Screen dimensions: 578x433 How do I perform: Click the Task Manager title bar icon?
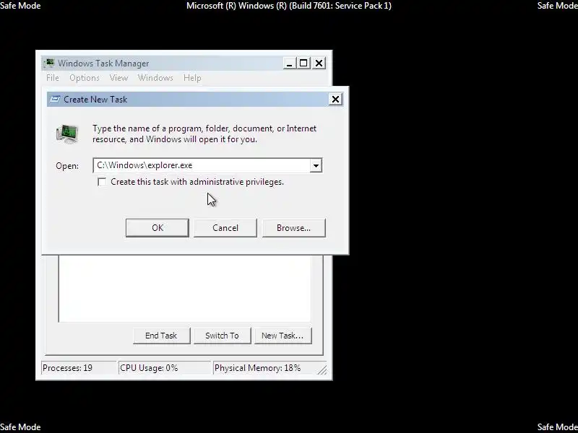coord(49,64)
